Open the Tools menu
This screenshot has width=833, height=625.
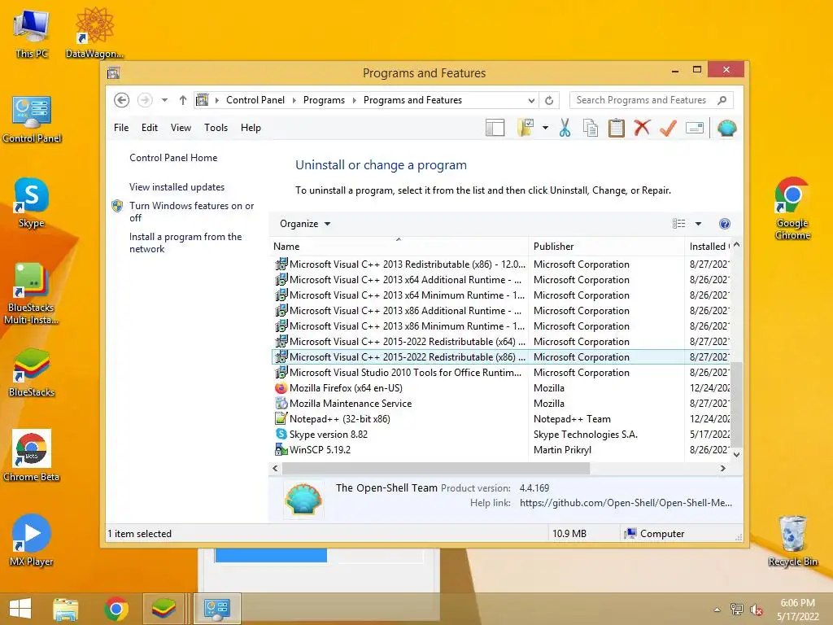coord(216,128)
